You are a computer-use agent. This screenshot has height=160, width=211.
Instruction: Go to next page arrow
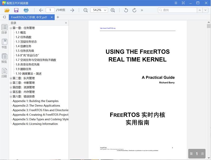72,10
